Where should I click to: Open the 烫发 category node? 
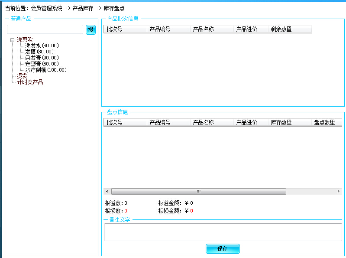click(22, 76)
